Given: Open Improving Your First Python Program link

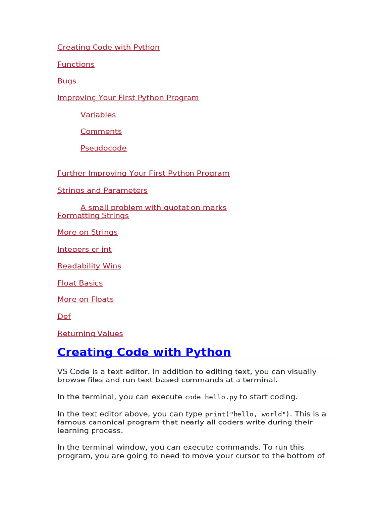Looking at the screenshot, I should 128,98.
